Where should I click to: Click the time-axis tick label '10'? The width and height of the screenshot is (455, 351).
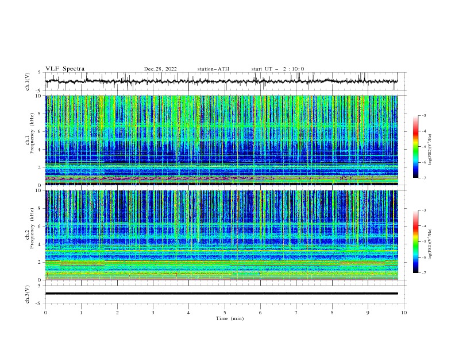tap(404, 313)
